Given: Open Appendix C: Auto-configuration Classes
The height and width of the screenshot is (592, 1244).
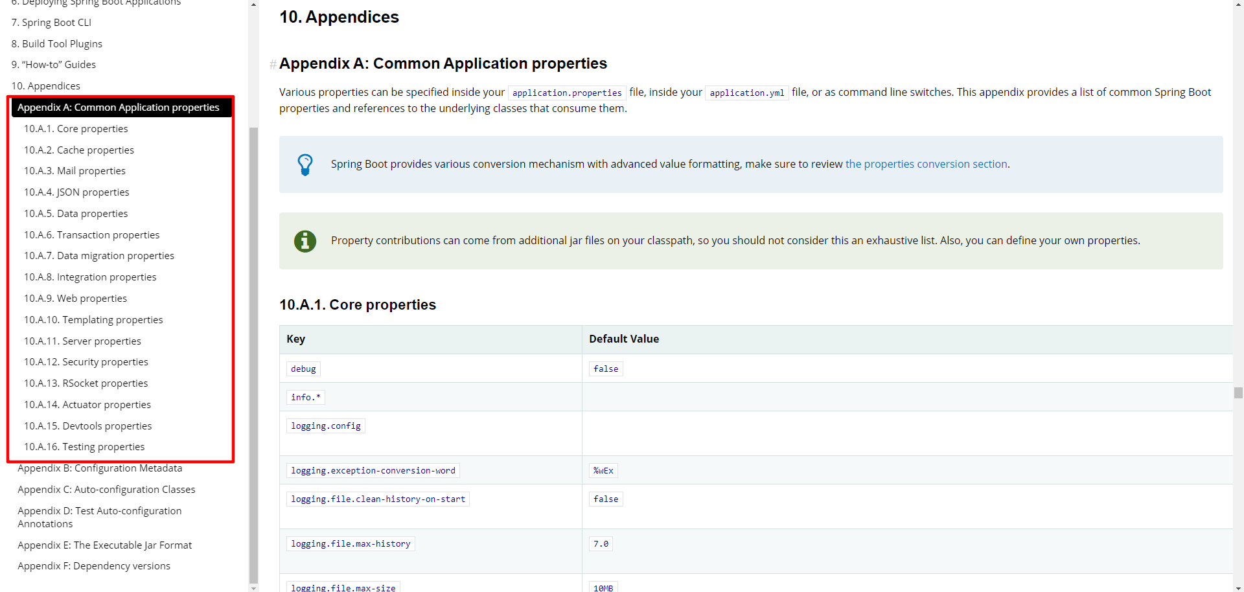Looking at the screenshot, I should (x=106, y=490).
